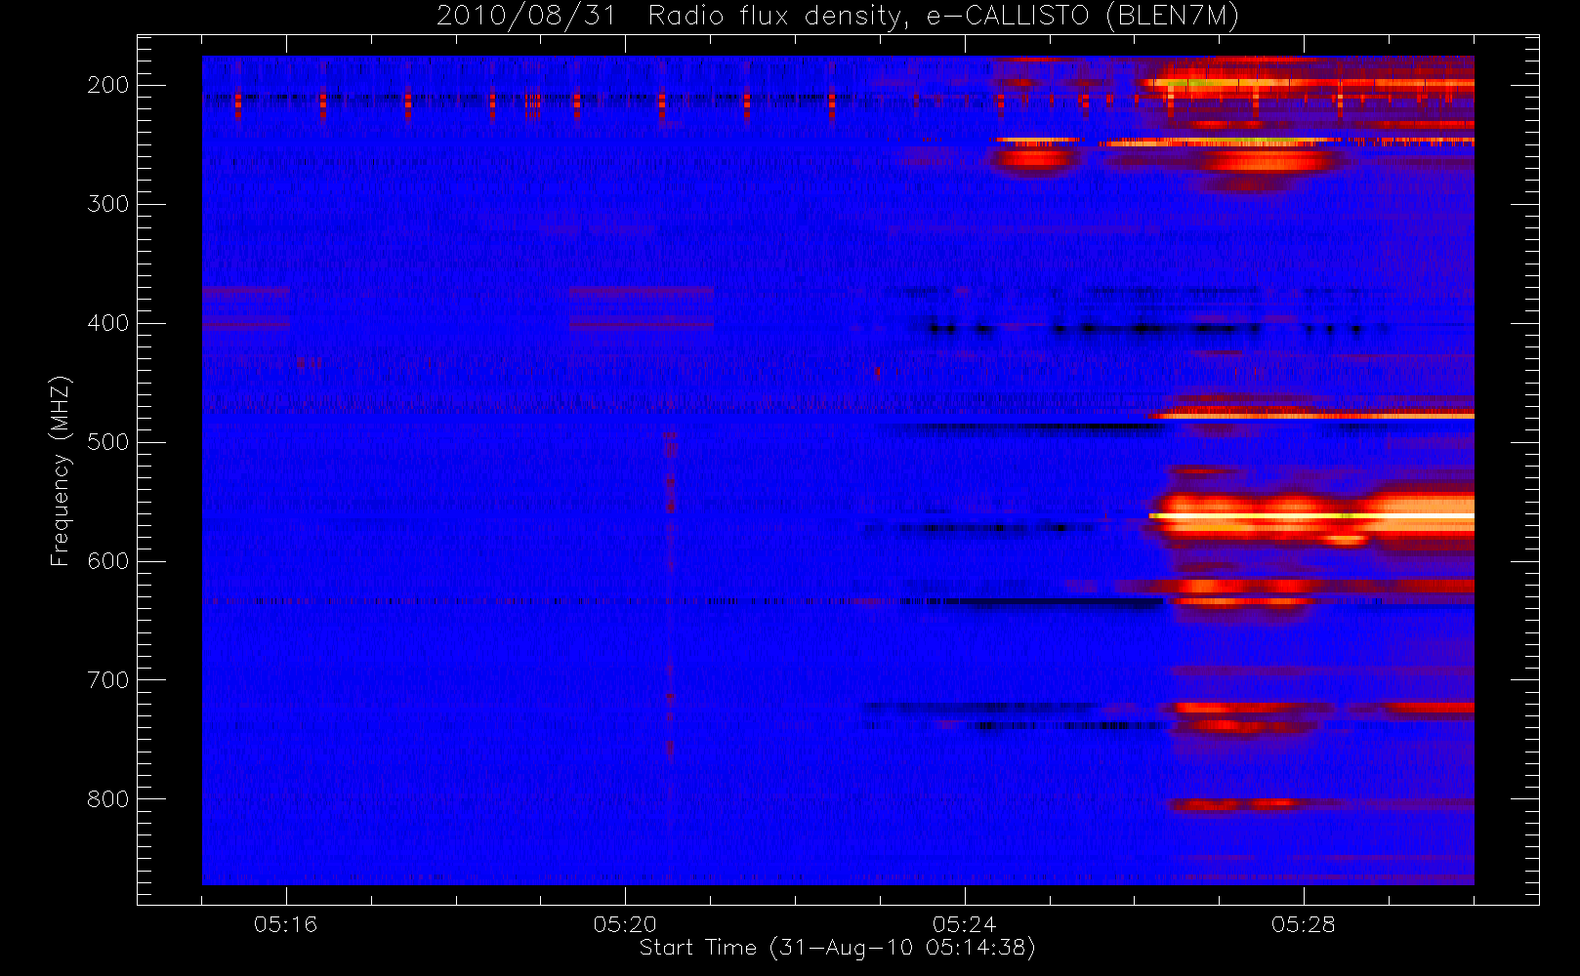The width and height of the screenshot is (1580, 976).
Task: Click the 400 frequency tick label
Action: (108, 323)
